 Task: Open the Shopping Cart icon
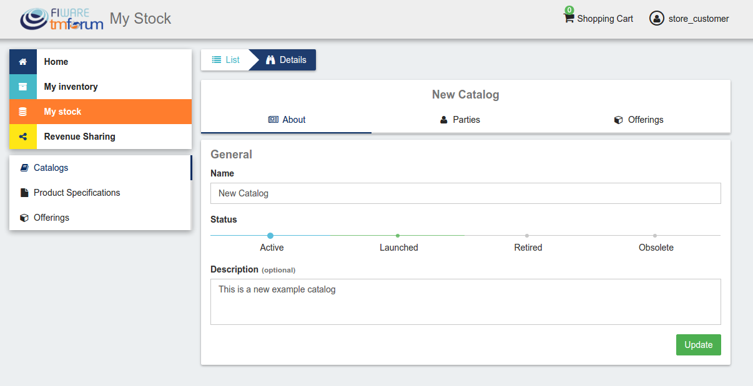568,18
